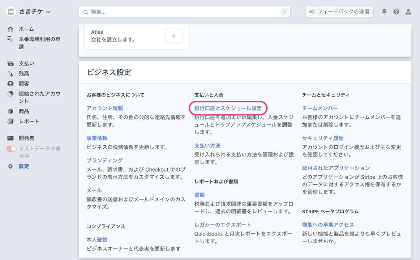The width and height of the screenshot is (420, 260).
Task: Click the 設定 gear icon in sidebar
Action: [x=11, y=166]
